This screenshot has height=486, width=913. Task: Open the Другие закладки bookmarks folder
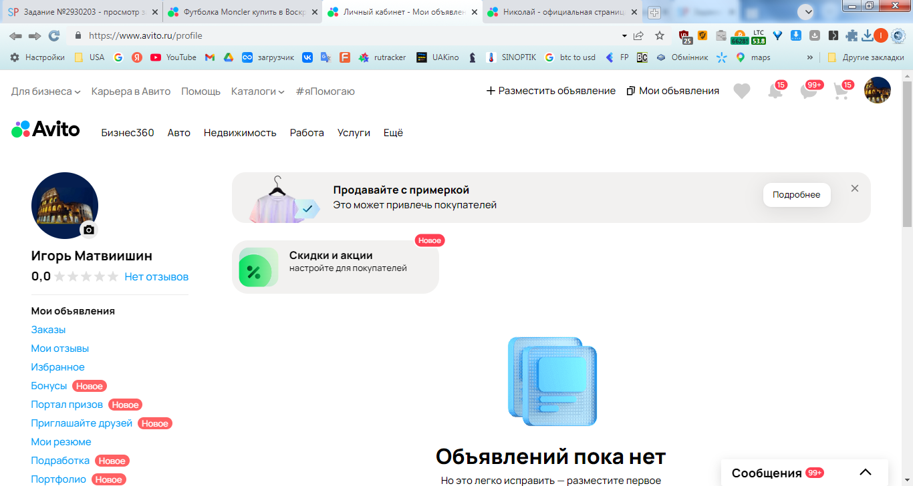coord(866,57)
